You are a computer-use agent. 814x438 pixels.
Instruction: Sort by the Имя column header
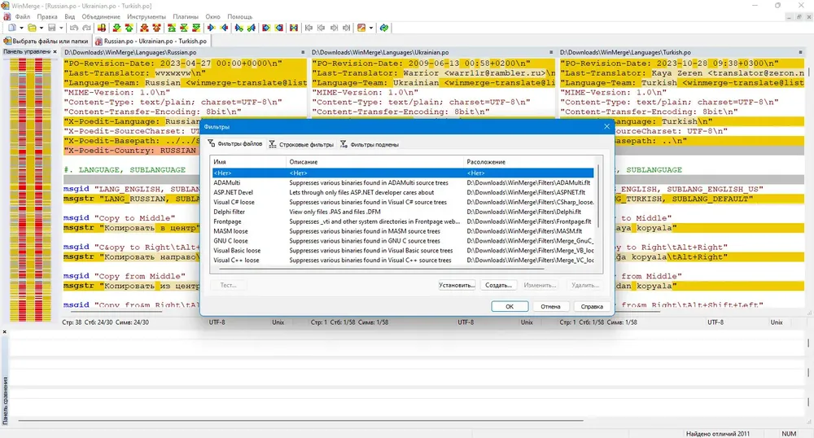click(x=248, y=162)
